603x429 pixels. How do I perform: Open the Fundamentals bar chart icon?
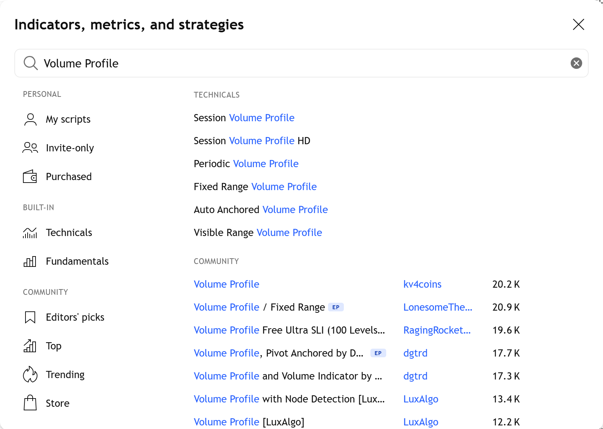[x=30, y=261]
